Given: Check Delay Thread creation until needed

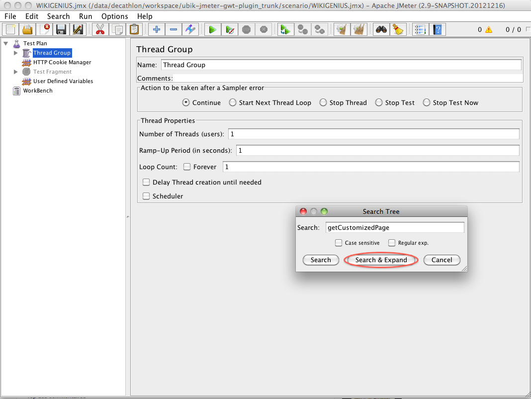Looking at the screenshot, I should point(146,182).
